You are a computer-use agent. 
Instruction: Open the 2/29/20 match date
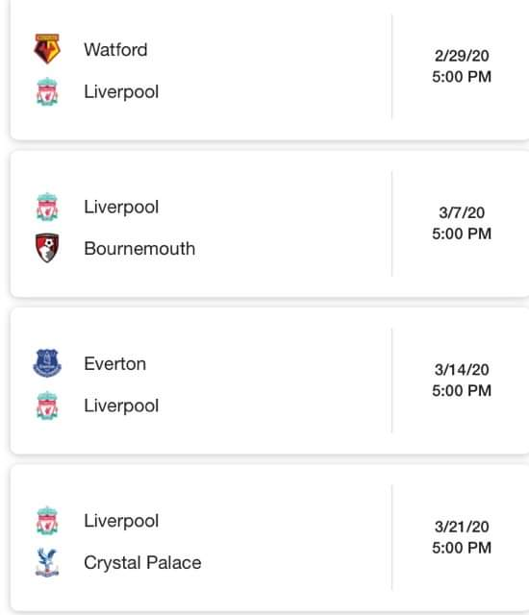tap(462, 56)
